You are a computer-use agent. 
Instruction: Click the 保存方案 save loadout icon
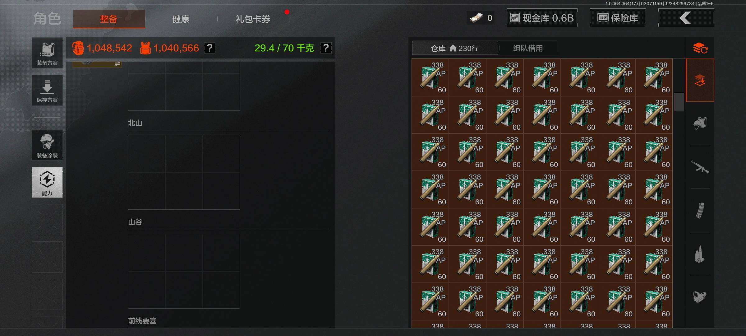[47, 90]
